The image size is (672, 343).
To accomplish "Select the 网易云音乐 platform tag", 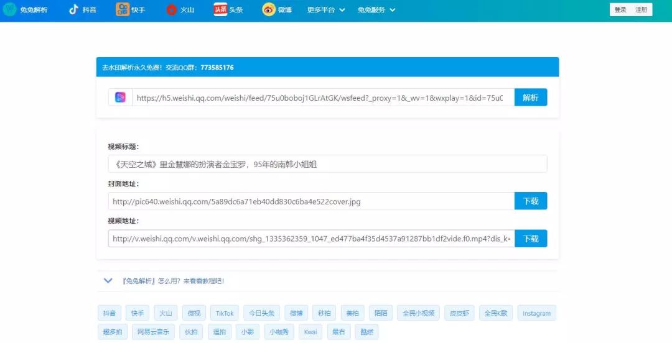I will point(154,332).
